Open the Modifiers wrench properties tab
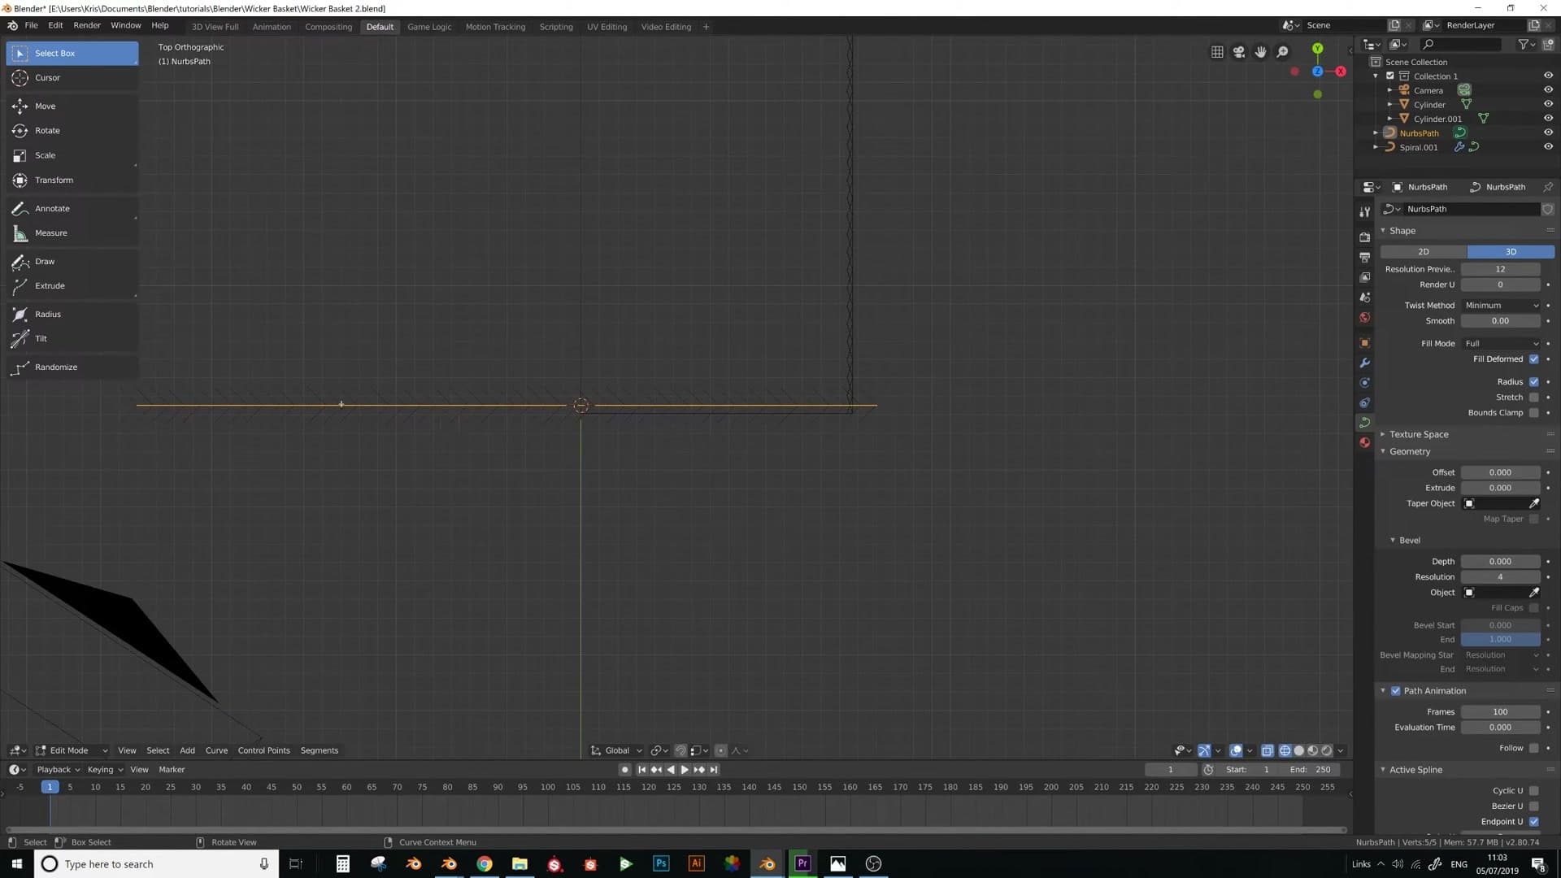 point(1365,363)
